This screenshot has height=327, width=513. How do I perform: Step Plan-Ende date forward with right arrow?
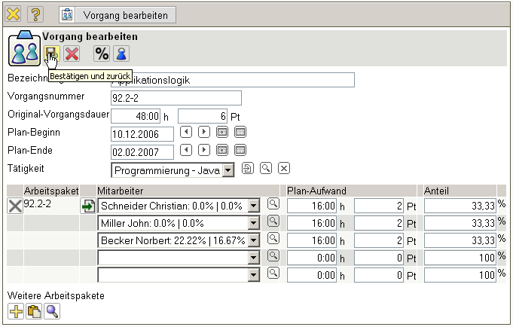204,151
